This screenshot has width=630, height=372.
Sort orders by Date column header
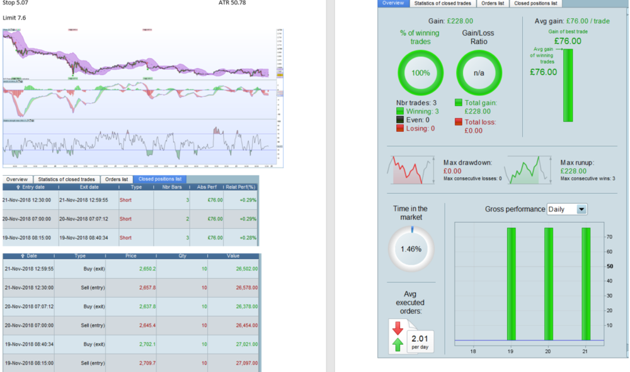(x=28, y=256)
